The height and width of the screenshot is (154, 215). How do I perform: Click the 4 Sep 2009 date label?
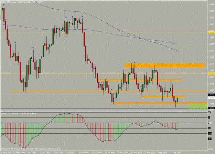(162, 153)
